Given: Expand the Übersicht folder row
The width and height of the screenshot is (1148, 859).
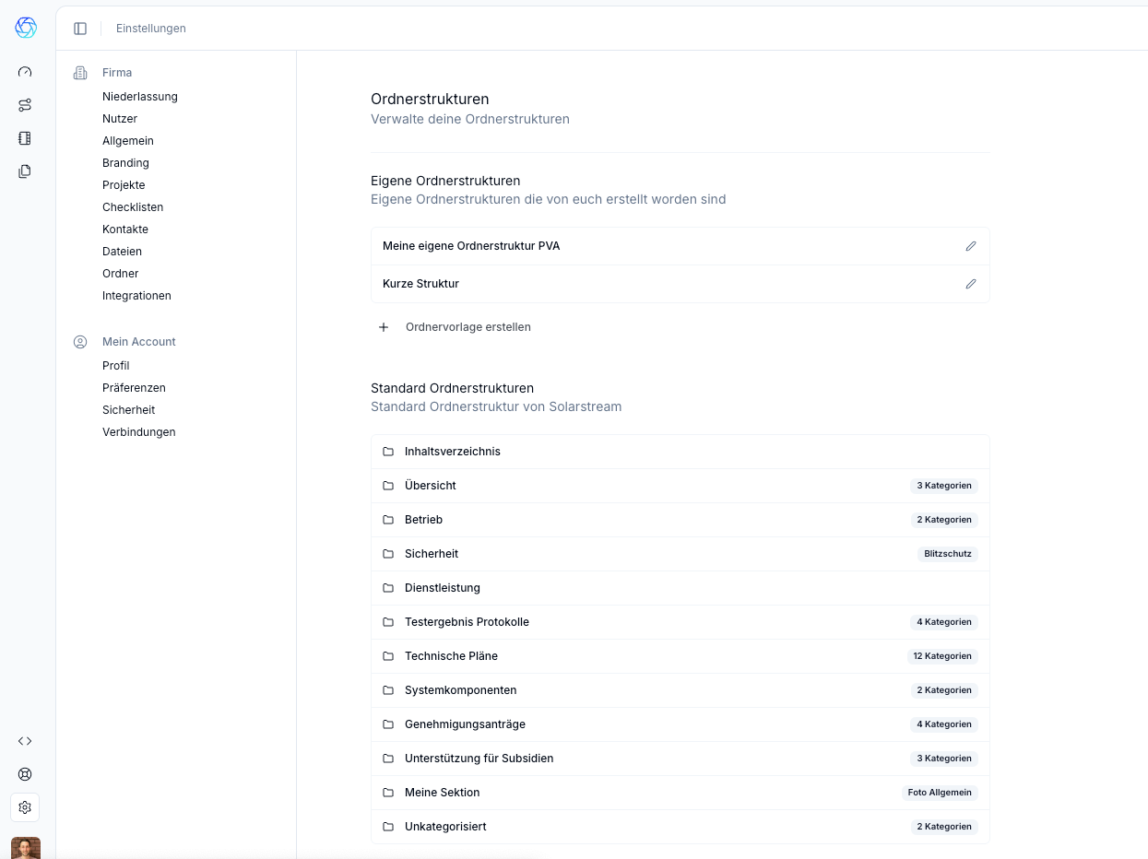Looking at the screenshot, I should [x=681, y=486].
